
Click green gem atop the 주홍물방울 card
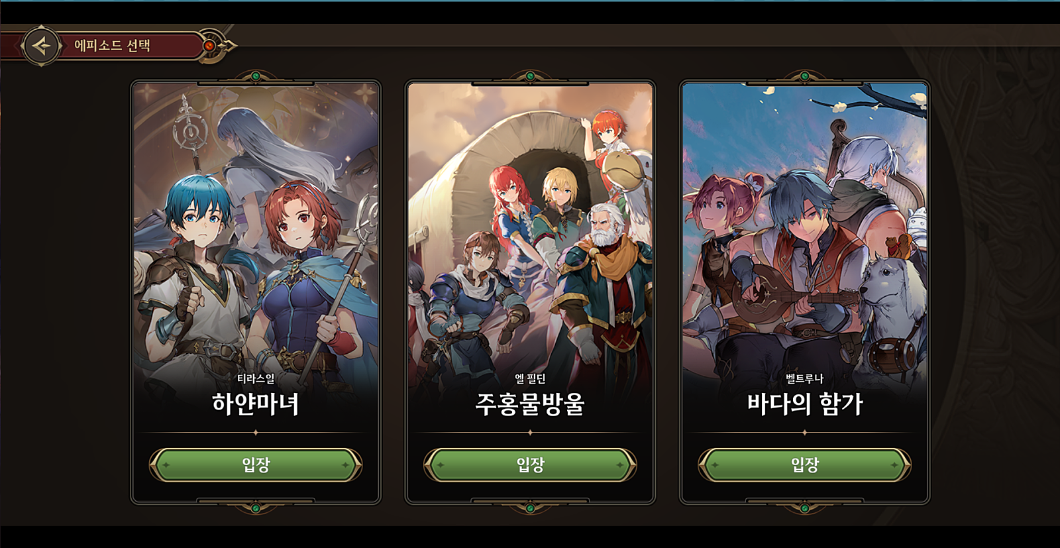tap(530, 76)
